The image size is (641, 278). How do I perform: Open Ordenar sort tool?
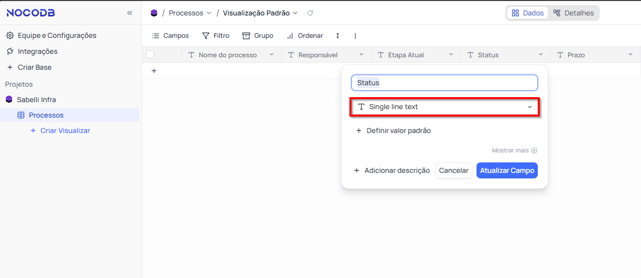(305, 36)
